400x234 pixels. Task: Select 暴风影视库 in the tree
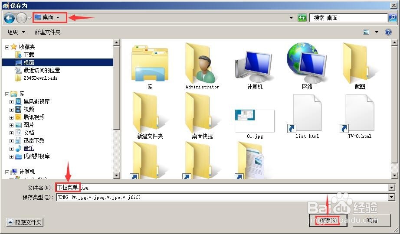point(36,101)
